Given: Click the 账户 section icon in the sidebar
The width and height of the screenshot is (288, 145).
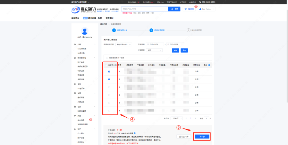Looking at the screenshot, I should pyautogui.click(x=75, y=128).
